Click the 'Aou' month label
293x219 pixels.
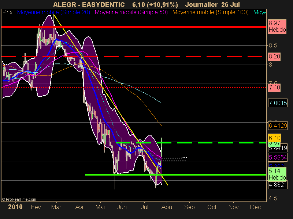click(167, 207)
